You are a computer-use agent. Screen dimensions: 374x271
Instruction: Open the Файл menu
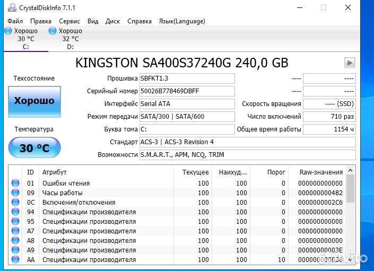(x=15, y=21)
